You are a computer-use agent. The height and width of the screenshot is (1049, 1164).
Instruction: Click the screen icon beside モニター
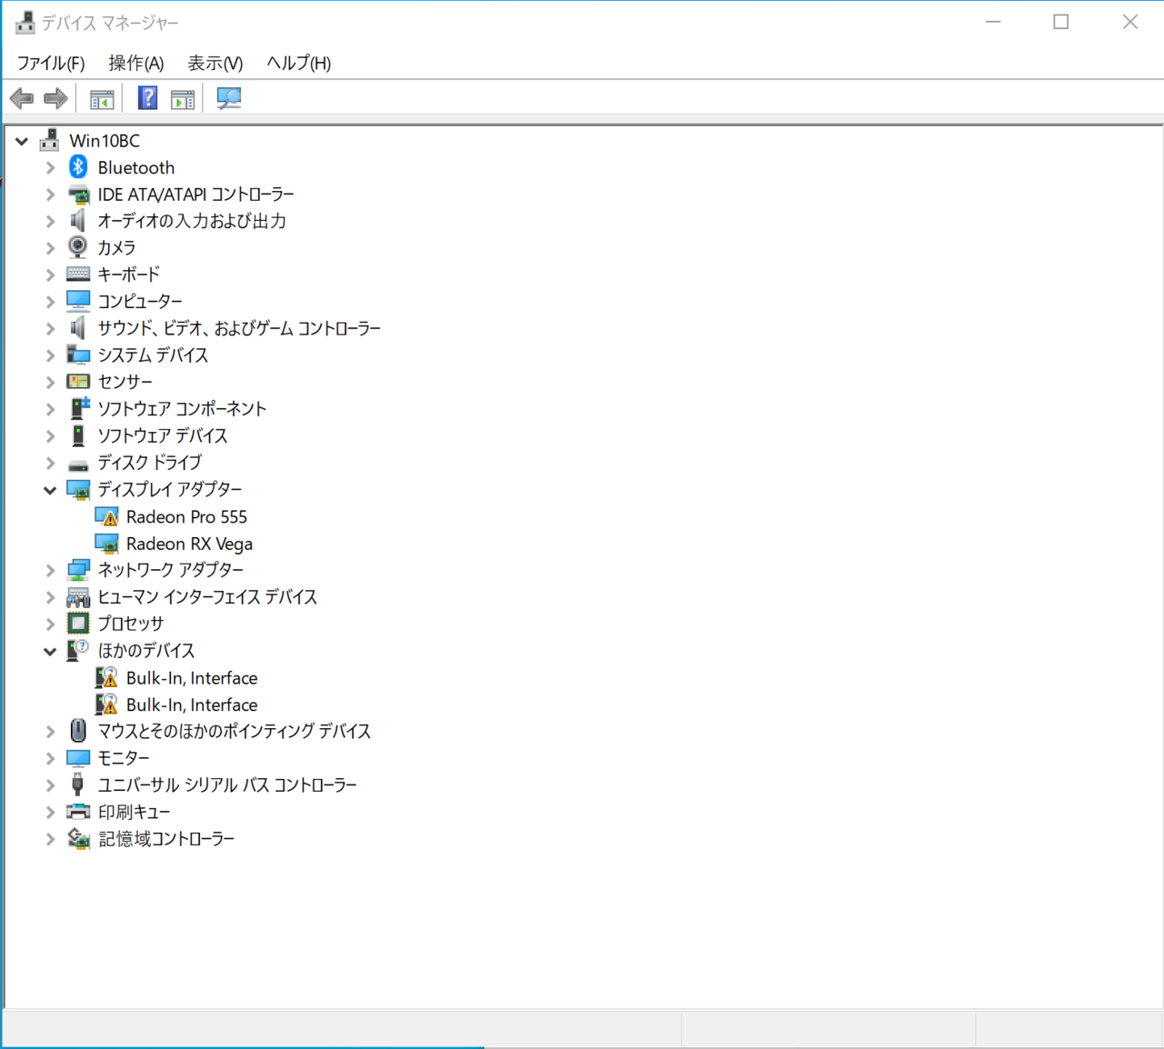pos(78,758)
